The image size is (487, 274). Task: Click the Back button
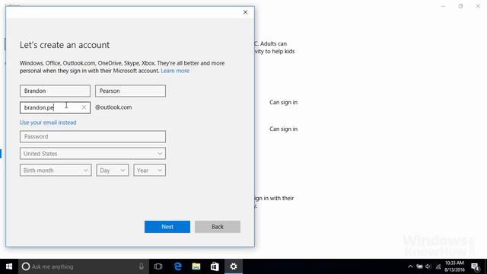click(x=218, y=227)
